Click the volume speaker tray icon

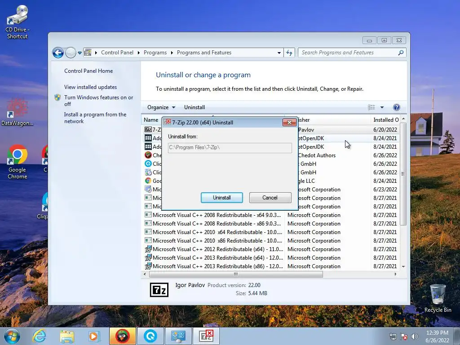click(x=414, y=336)
